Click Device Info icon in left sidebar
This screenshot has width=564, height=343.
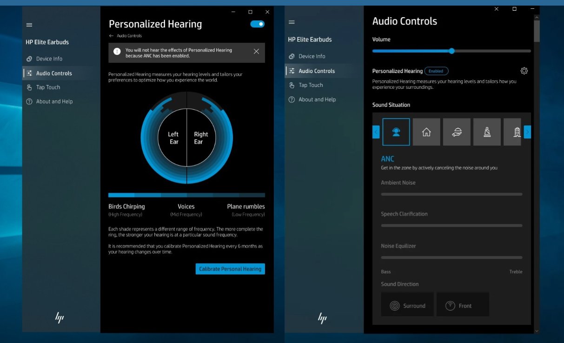click(29, 59)
